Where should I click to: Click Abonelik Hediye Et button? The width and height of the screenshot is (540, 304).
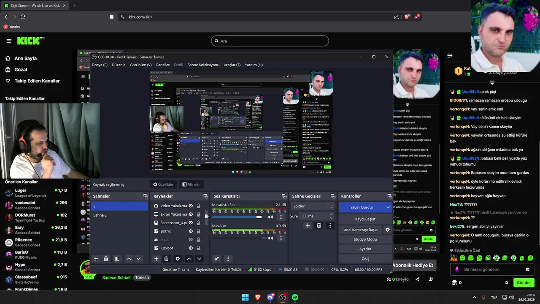(x=413, y=266)
